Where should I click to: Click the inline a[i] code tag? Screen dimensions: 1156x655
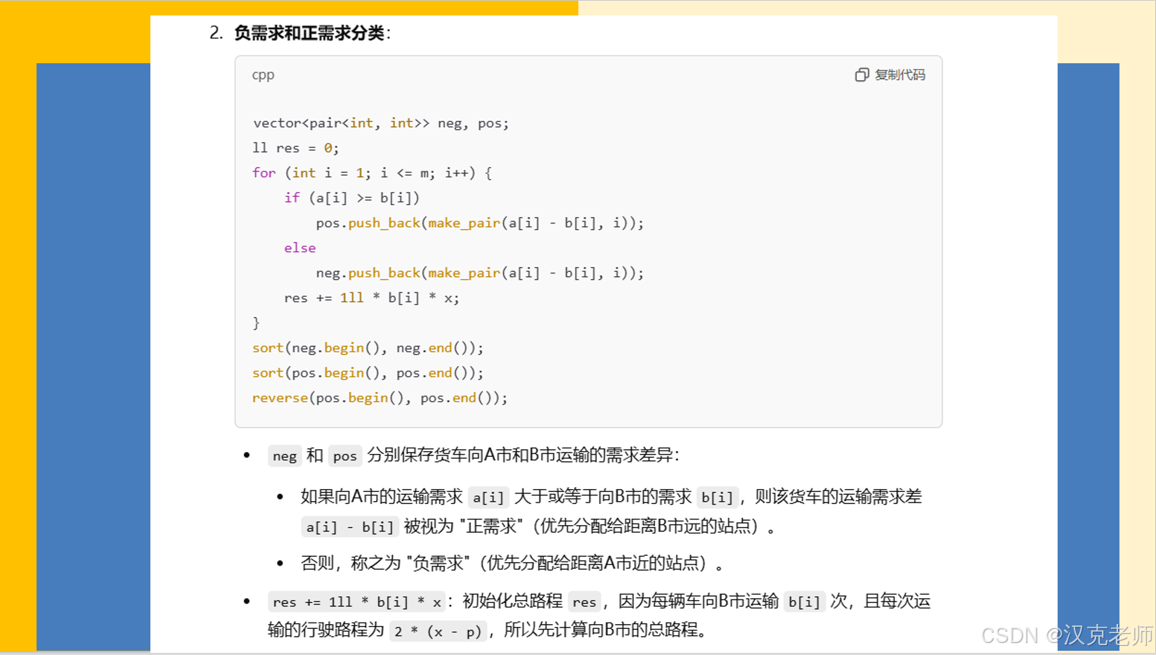click(x=488, y=498)
